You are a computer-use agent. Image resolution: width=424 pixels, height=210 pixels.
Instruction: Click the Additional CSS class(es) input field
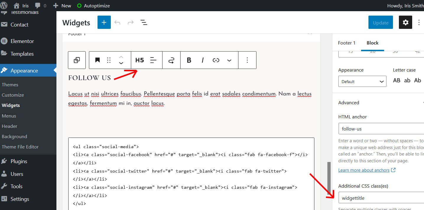tap(381, 198)
